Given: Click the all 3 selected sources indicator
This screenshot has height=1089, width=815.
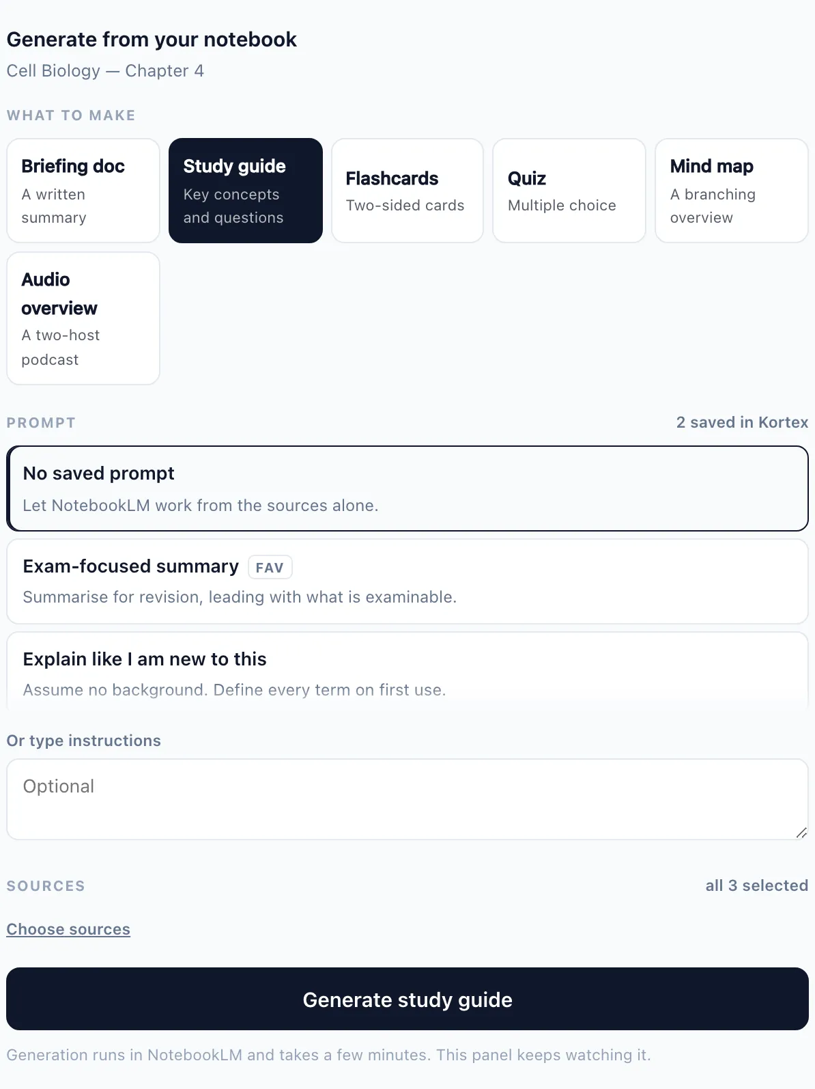Looking at the screenshot, I should [x=756, y=885].
